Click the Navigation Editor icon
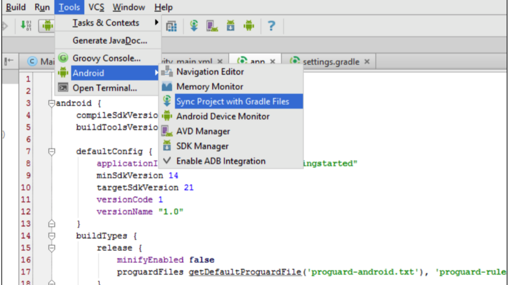 click(x=167, y=72)
